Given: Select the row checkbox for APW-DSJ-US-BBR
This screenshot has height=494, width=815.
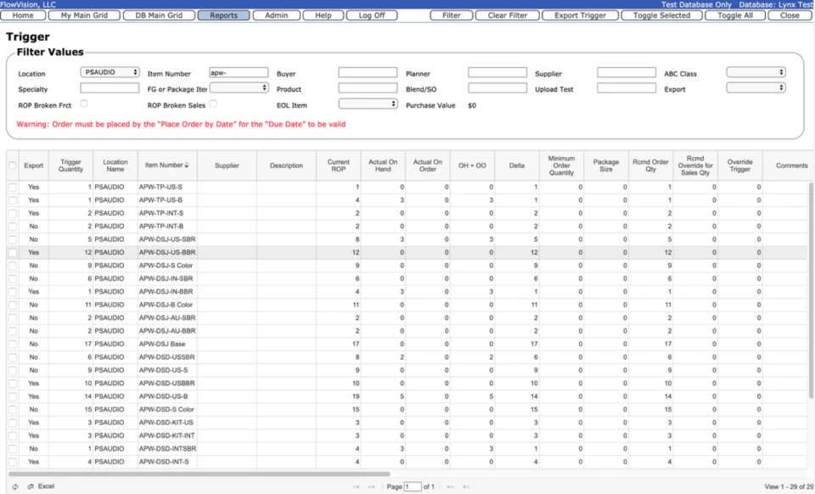Looking at the screenshot, I should click(13, 252).
